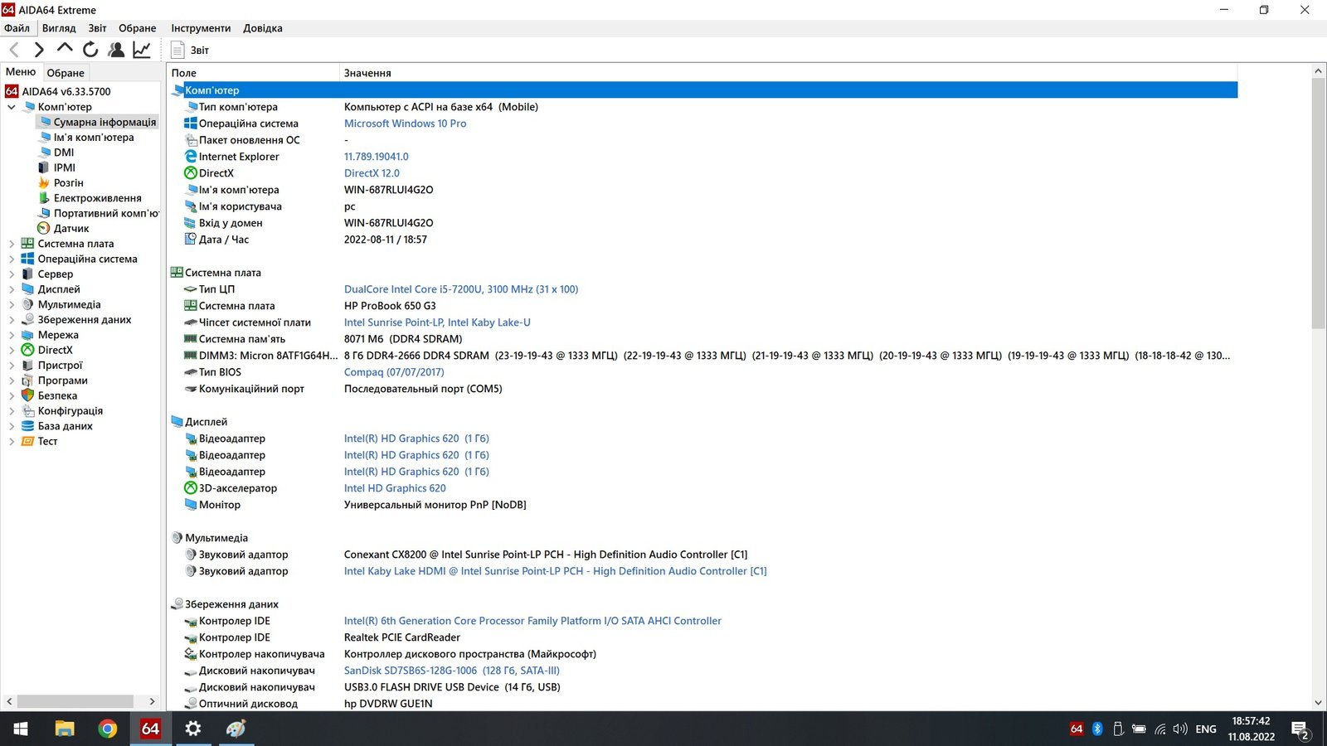The width and height of the screenshot is (1327, 746).
Task: Select the Комп'ютер highlighted header row
Action: (x=703, y=90)
